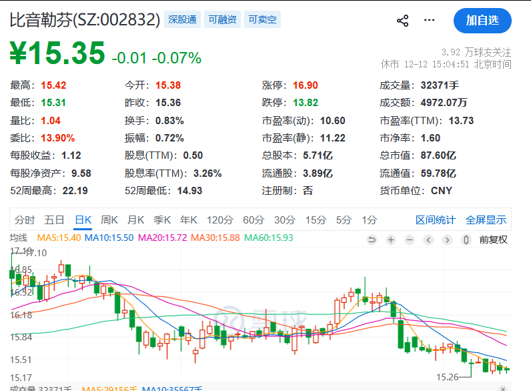Click the 跌停 value 13.82
The width and height of the screenshot is (531, 391).
pyautogui.click(x=306, y=102)
